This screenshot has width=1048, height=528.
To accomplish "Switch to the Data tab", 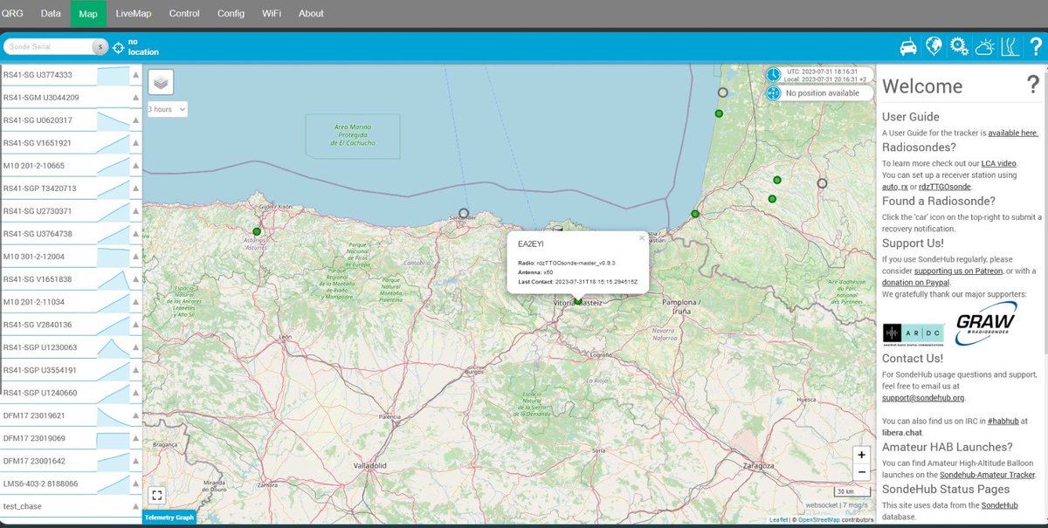I will (51, 13).
